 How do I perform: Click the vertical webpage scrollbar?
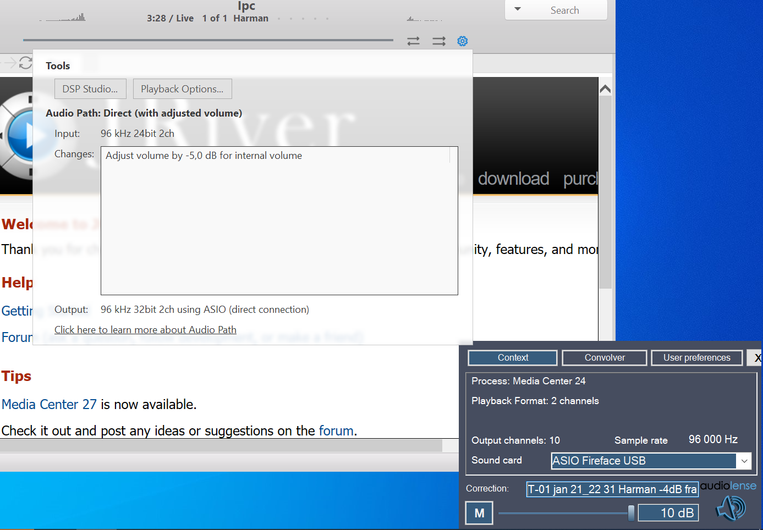pos(605,192)
